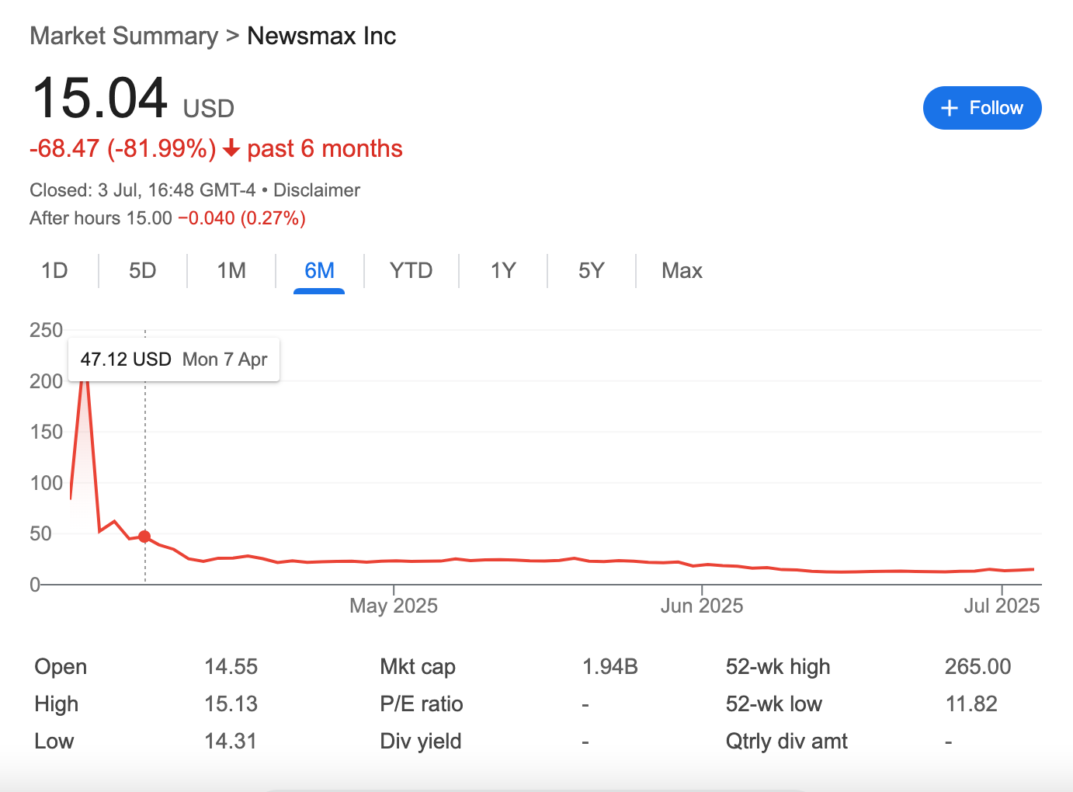This screenshot has height=792, width=1073.
Task: Click the May 2025 axis label
Action: pyautogui.click(x=394, y=606)
